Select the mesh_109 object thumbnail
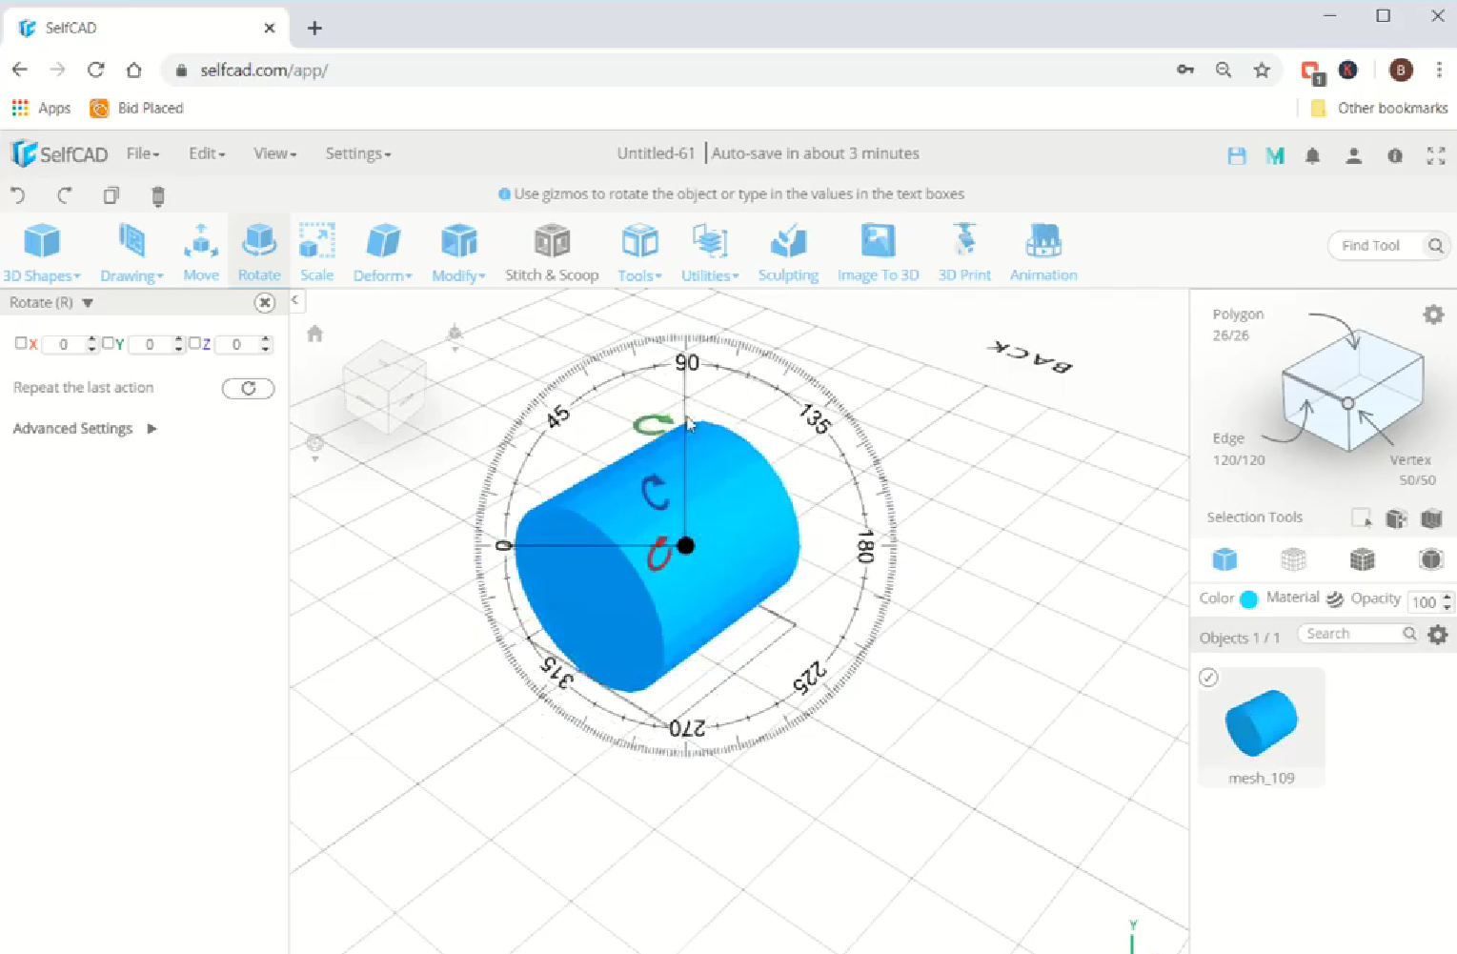The image size is (1457, 954). pyautogui.click(x=1262, y=727)
